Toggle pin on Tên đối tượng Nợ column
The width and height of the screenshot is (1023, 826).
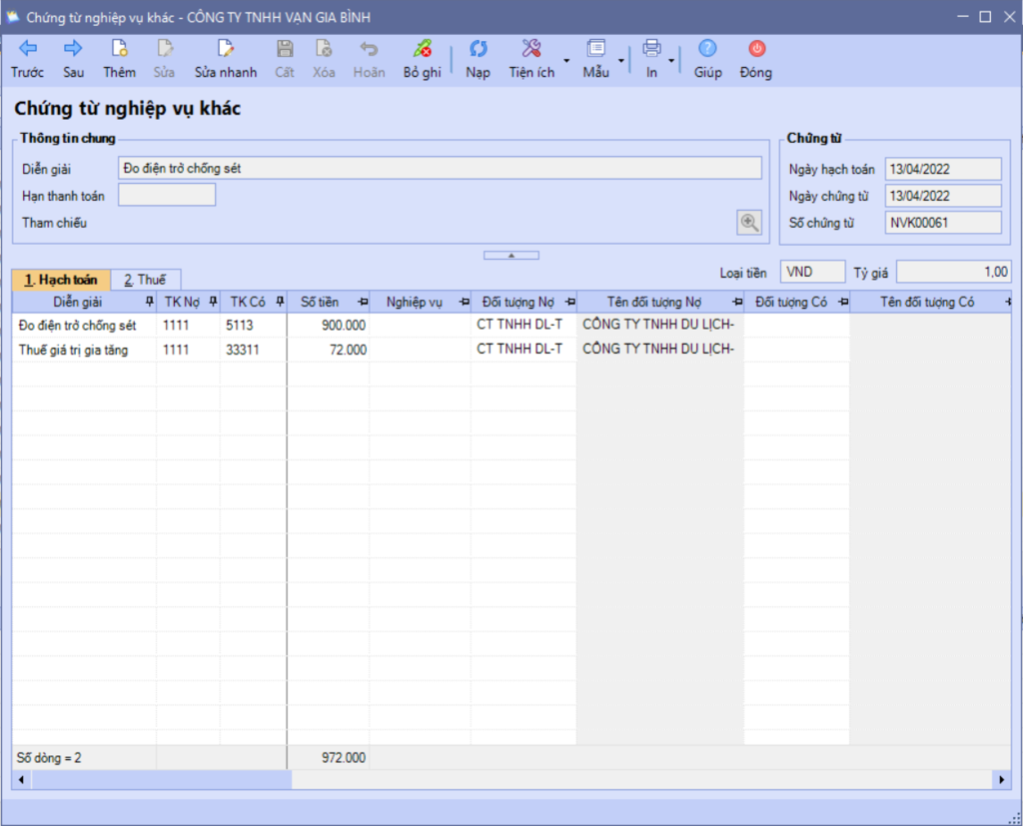click(737, 302)
